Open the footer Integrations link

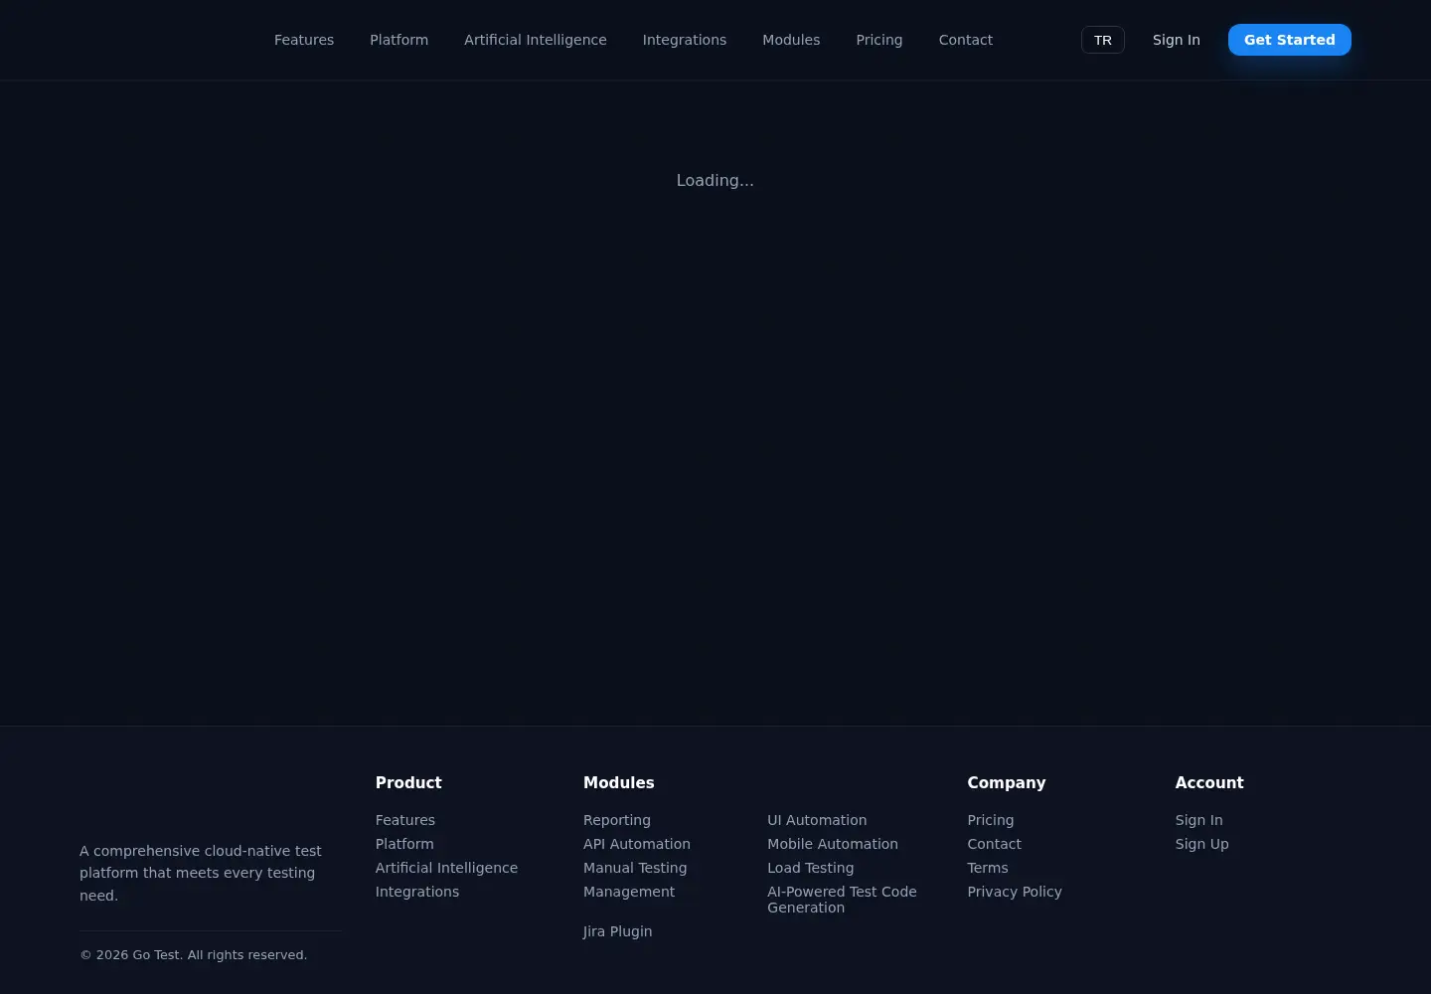[417, 892]
